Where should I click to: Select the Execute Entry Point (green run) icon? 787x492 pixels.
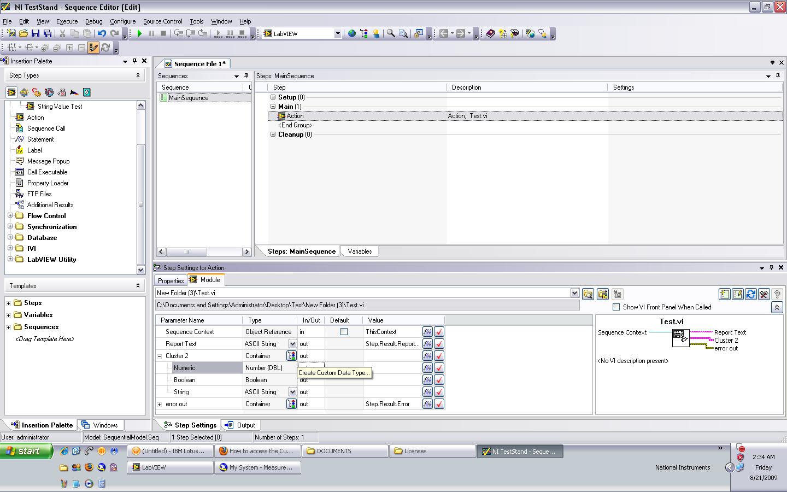pyautogui.click(x=140, y=33)
